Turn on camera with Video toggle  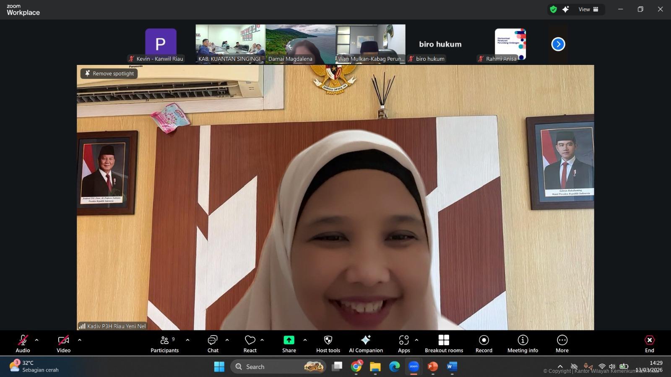(x=63, y=343)
